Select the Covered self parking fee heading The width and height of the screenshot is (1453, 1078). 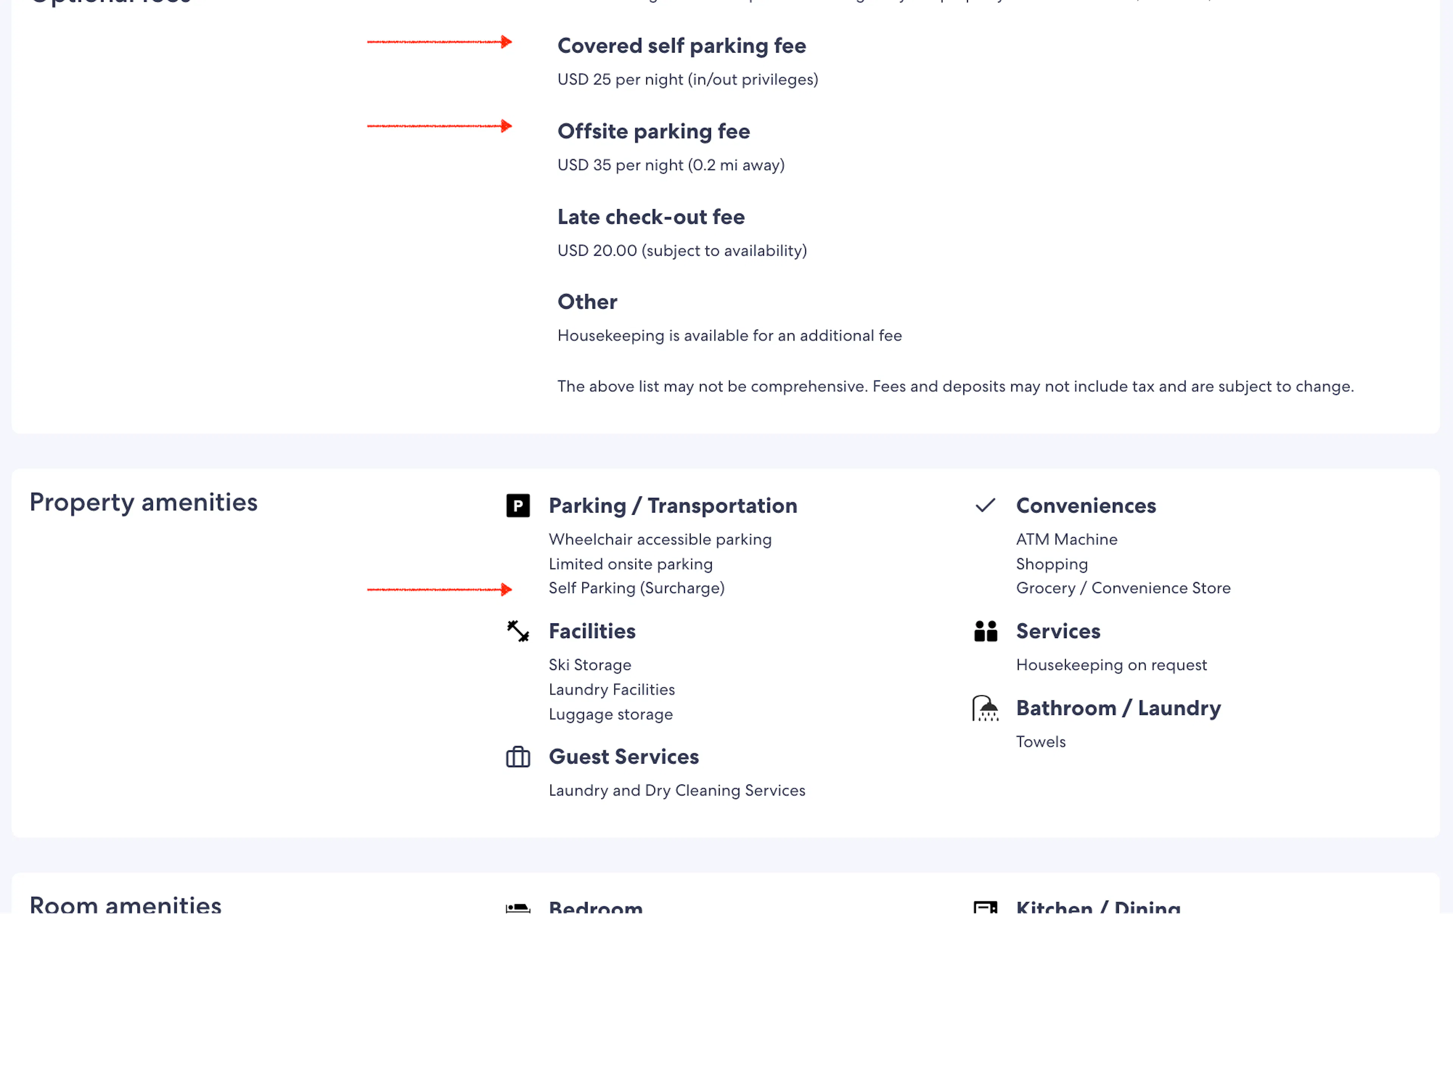click(681, 46)
